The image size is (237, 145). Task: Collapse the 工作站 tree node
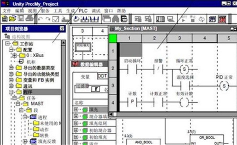click(x=7, y=44)
